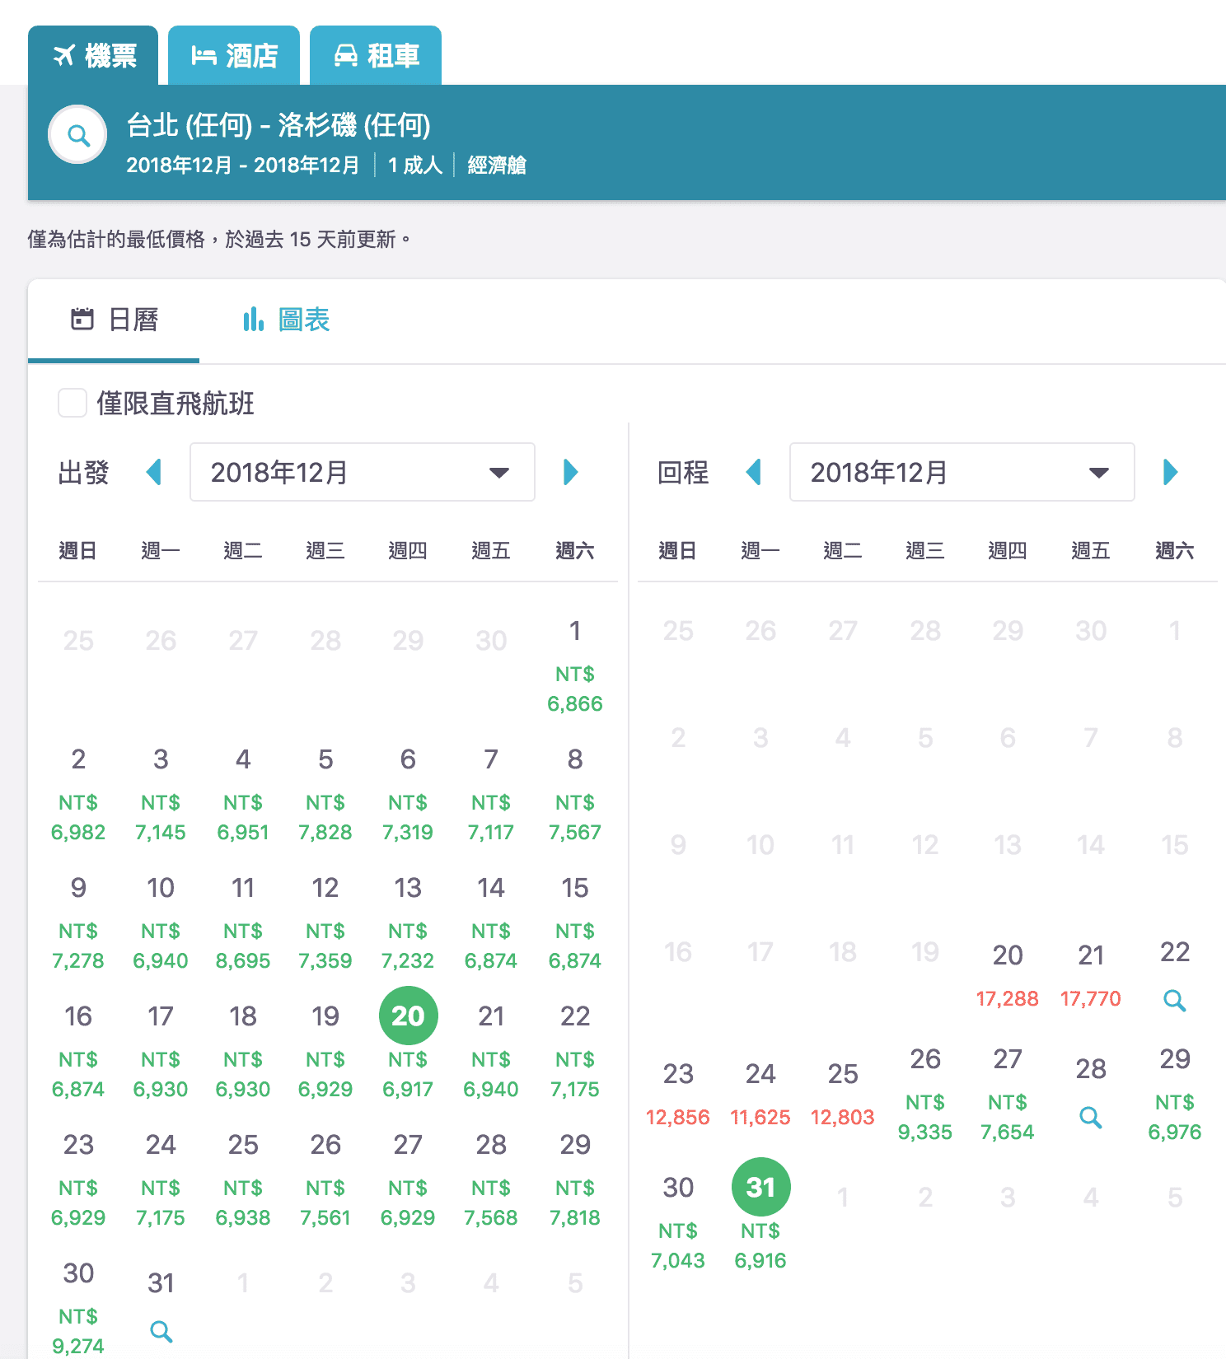Select departure December 1 priced NT$6,866

[x=575, y=666]
